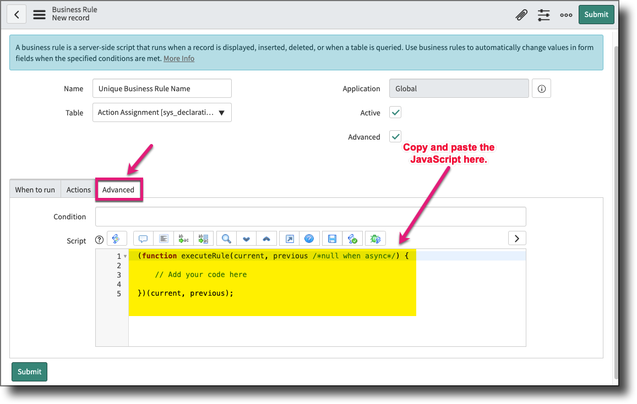The width and height of the screenshot is (637, 404).
Task: Expand the script toolbar with right chevron
Action: (x=516, y=238)
